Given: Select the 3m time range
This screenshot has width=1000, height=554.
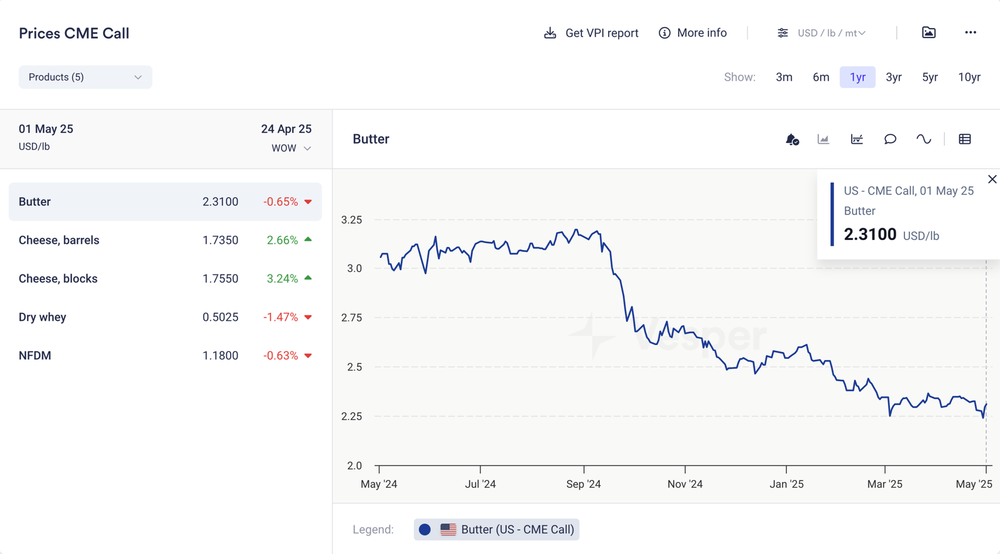Looking at the screenshot, I should [784, 77].
